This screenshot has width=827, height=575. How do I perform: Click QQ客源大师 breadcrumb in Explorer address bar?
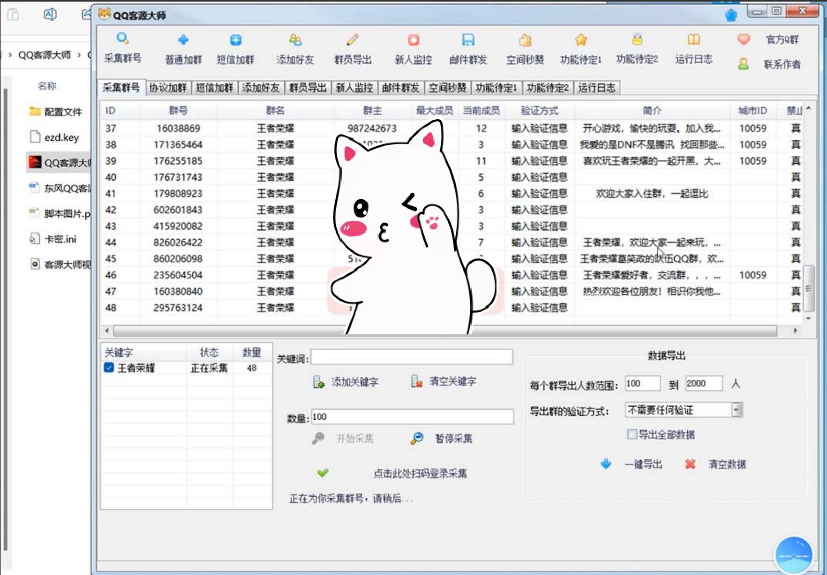[44, 55]
